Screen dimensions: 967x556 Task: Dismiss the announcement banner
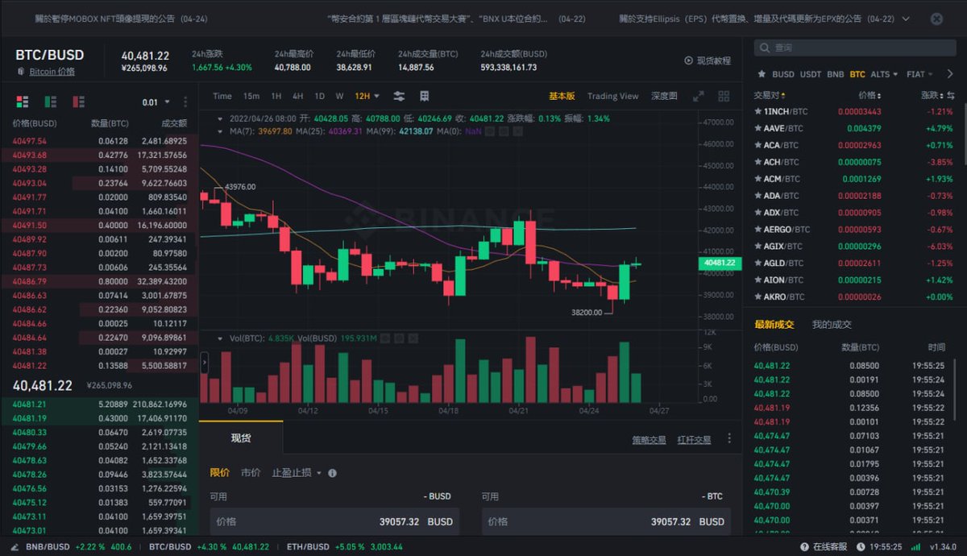tap(936, 19)
